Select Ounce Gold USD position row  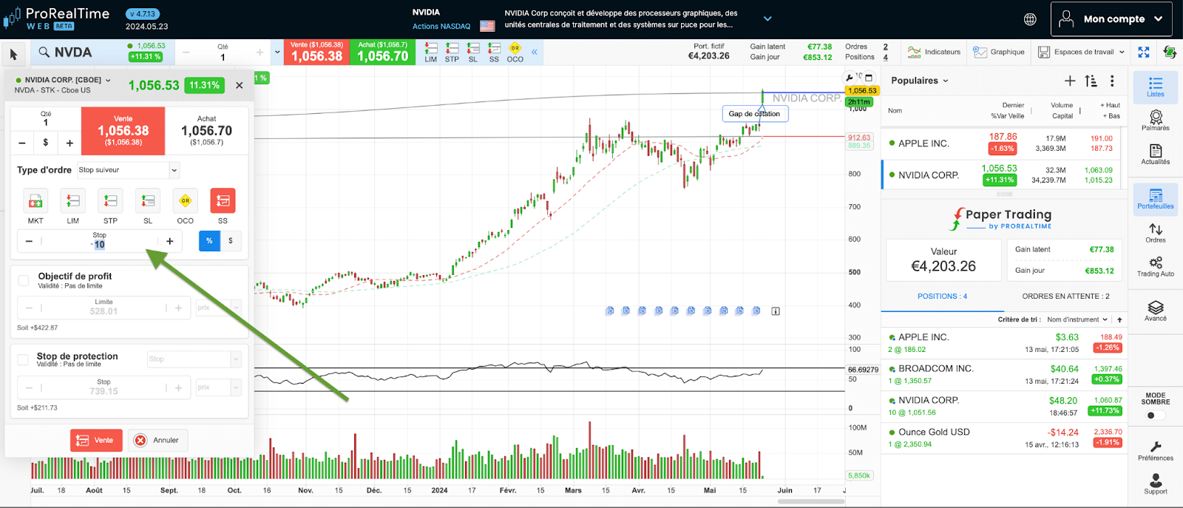(x=1004, y=438)
